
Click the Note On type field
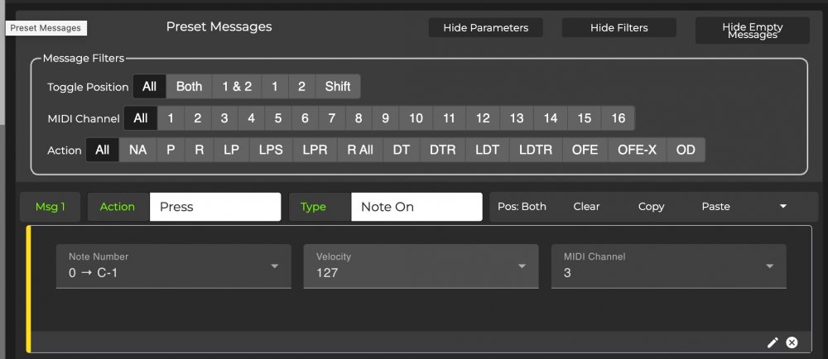click(x=416, y=207)
